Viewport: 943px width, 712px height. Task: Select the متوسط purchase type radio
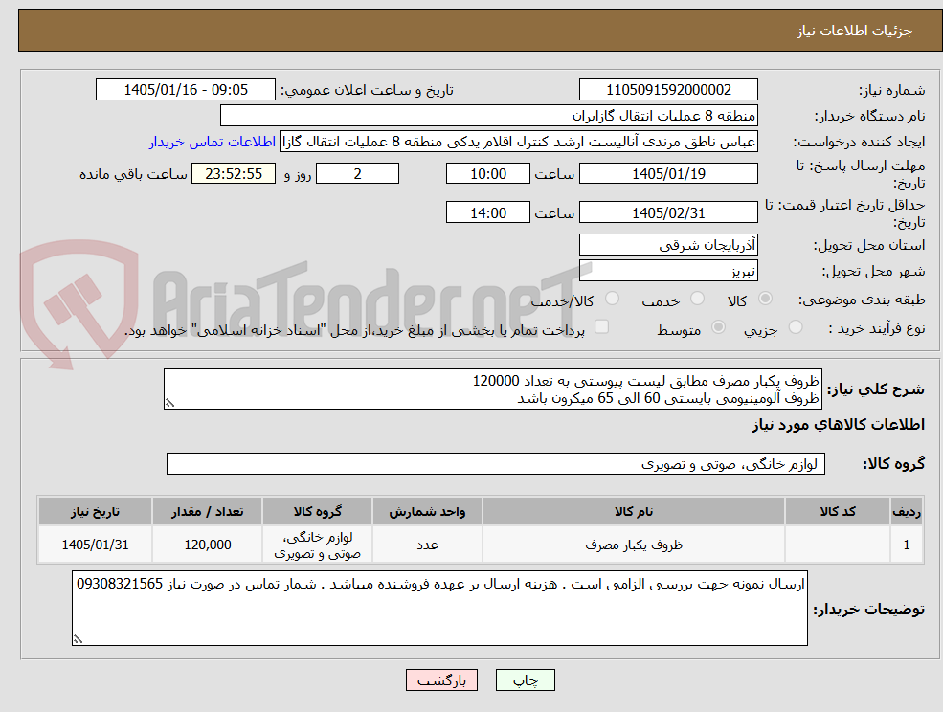[718, 327]
